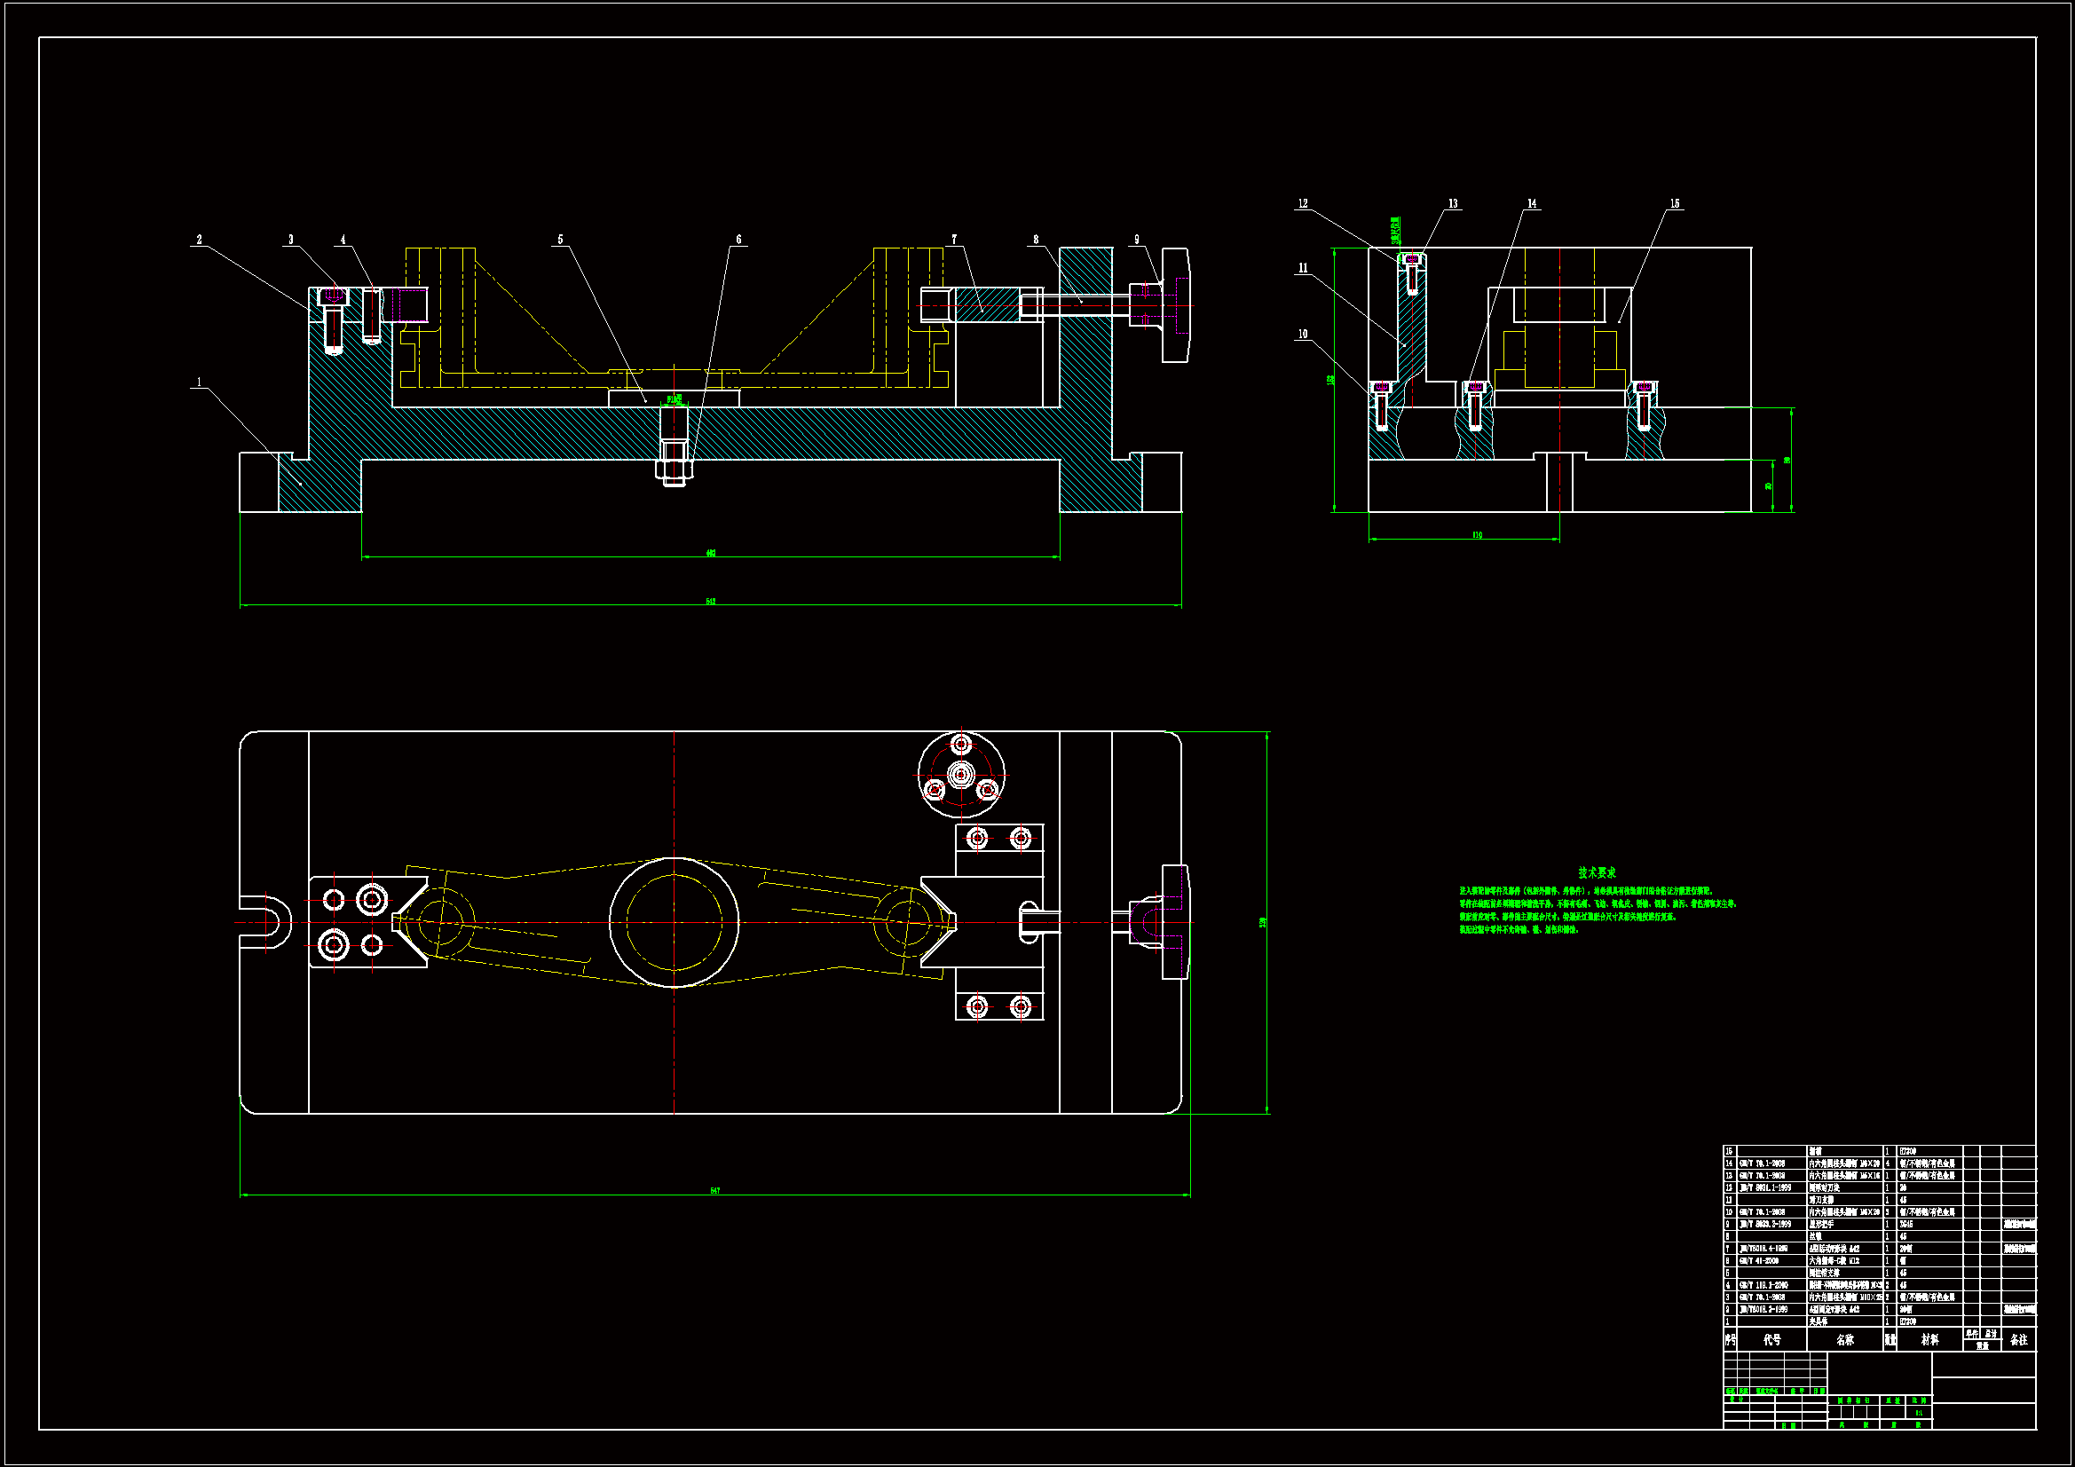Click the 代号 column header in parts list
Screen dimensions: 2075x1467
click(x=1772, y=1340)
